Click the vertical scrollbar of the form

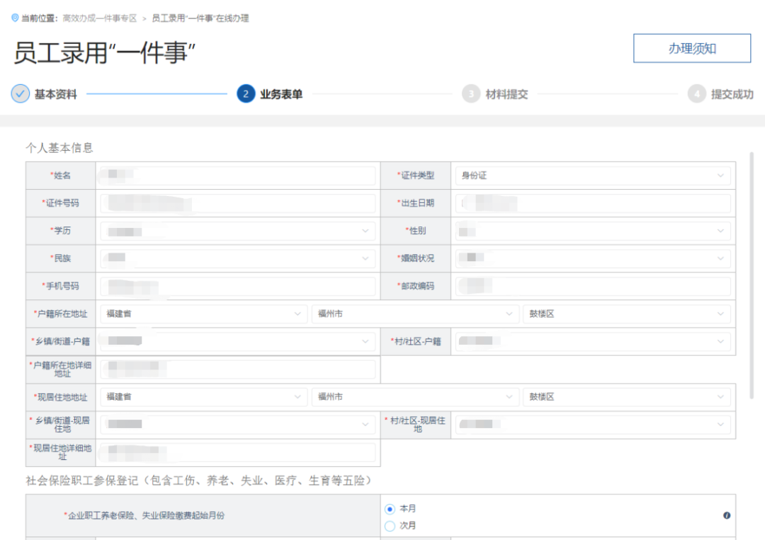click(x=752, y=275)
